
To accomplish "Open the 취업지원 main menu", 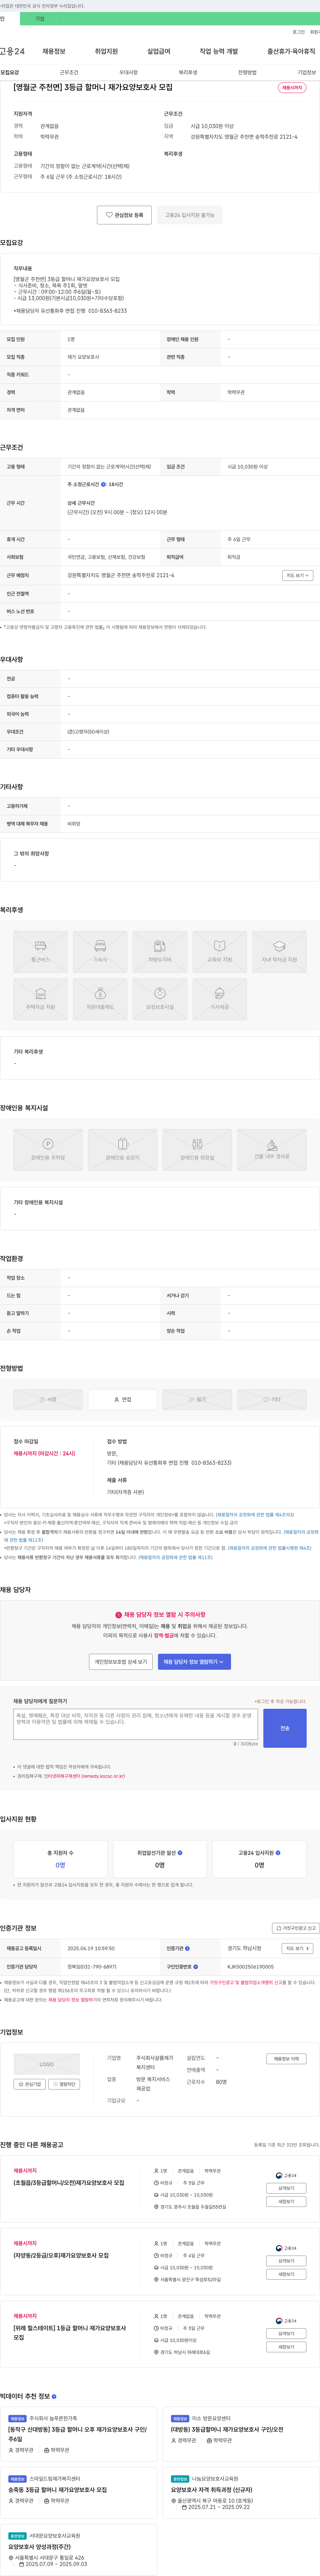I will [x=106, y=51].
